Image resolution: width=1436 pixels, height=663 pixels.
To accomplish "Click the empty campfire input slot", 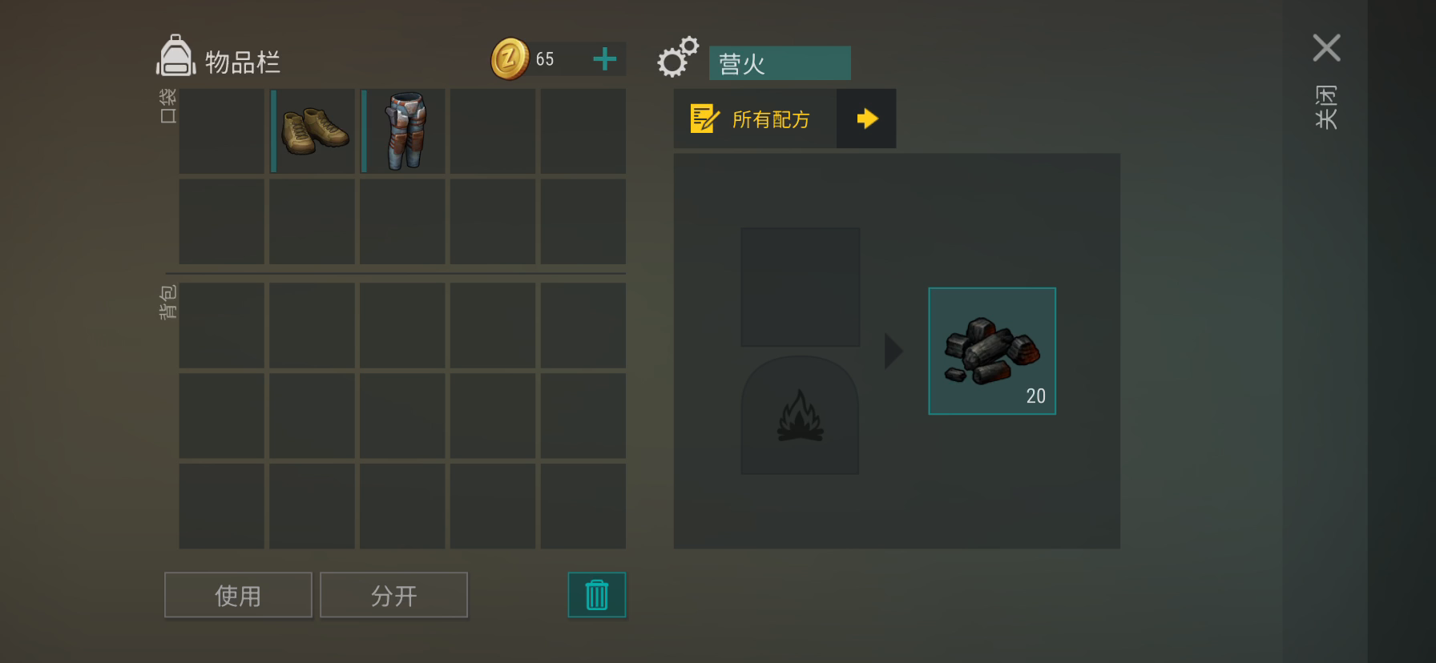I will point(800,287).
